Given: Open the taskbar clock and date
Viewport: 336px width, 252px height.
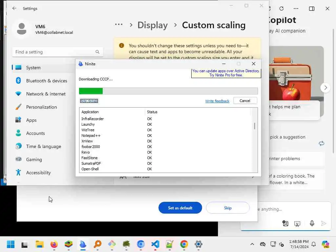Looking at the screenshot, I should click(299, 244).
